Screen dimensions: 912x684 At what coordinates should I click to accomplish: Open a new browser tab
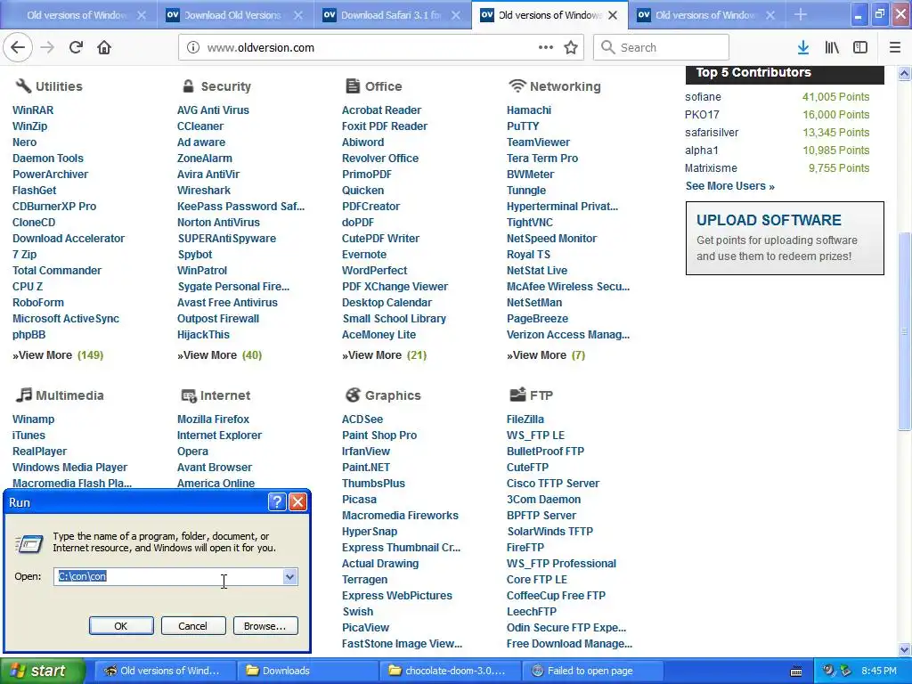[801, 14]
